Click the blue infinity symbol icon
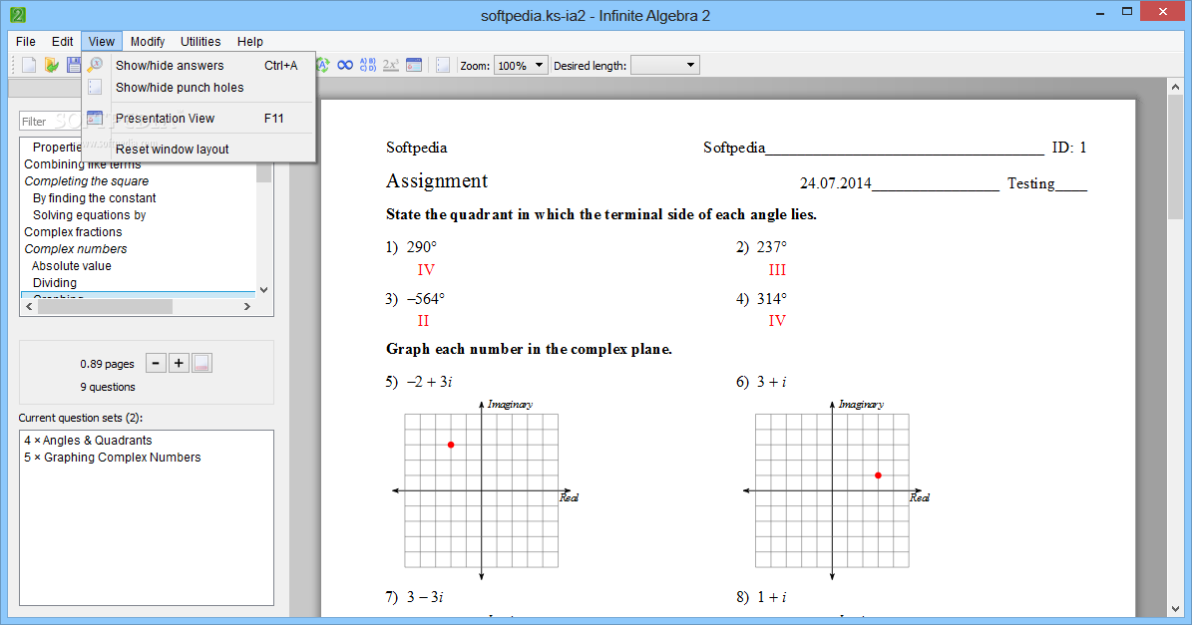Screen dimensions: 1192x625 pos(345,66)
